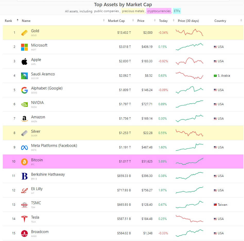Click the Meta Platforms logo
Image resolution: width=244 pixels, height=241 pixels.
tap(24, 148)
